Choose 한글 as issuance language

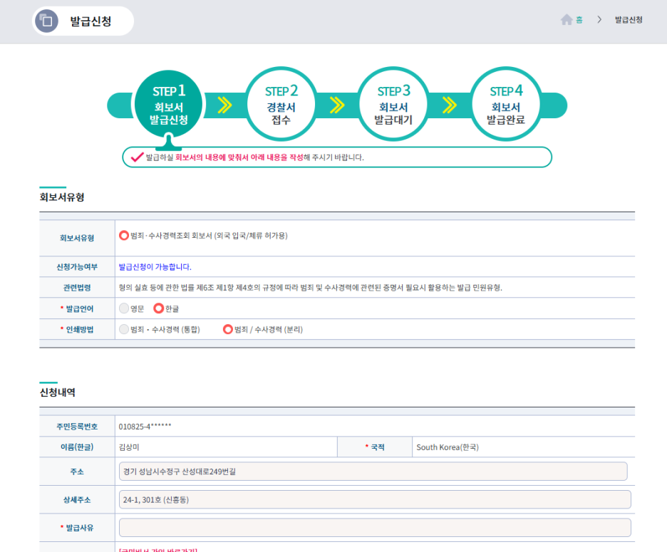tap(159, 308)
